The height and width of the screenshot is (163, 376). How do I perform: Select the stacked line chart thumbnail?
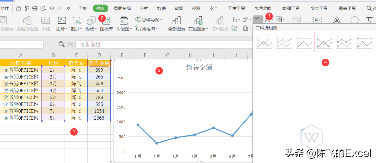click(285, 42)
